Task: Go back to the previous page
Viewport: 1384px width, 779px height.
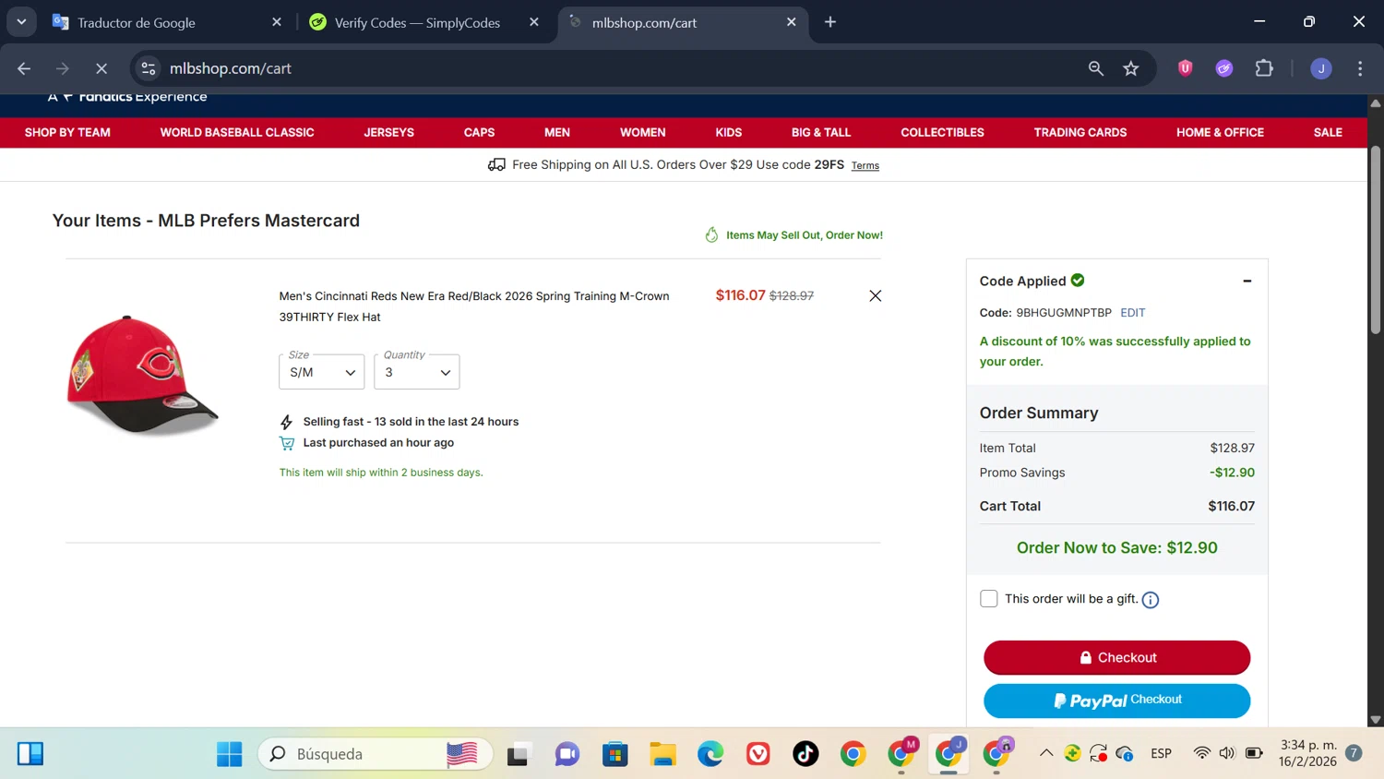Action: pyautogui.click(x=24, y=68)
